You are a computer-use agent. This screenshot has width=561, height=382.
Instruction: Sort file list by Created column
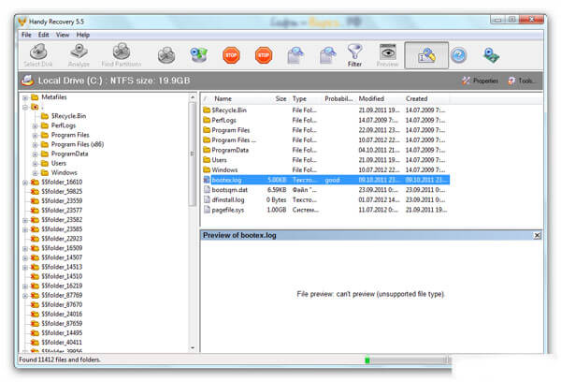click(417, 98)
